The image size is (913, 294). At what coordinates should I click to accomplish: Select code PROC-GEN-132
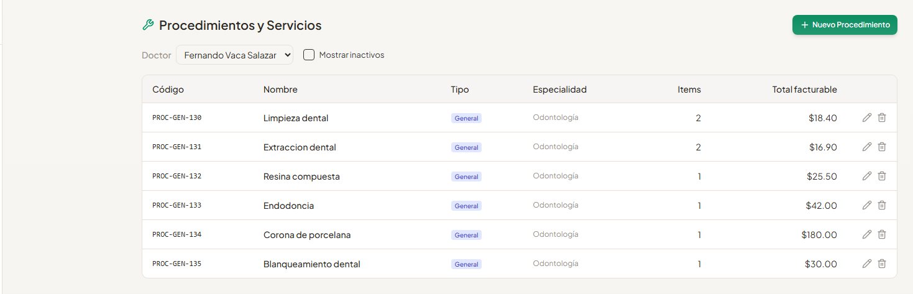tap(177, 176)
